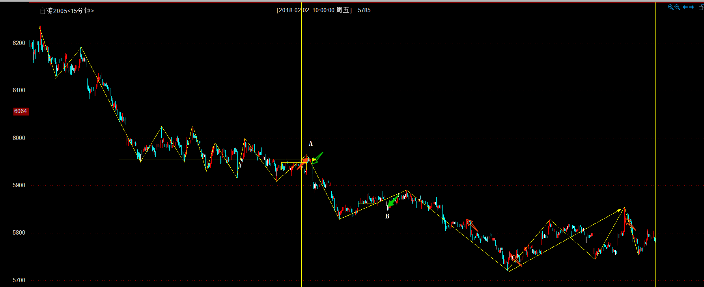Shift the chart right with the right arrow
This screenshot has height=287, width=704.
click(x=691, y=7)
